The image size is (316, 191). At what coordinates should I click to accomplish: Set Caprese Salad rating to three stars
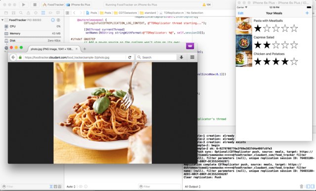click(x=276, y=45)
